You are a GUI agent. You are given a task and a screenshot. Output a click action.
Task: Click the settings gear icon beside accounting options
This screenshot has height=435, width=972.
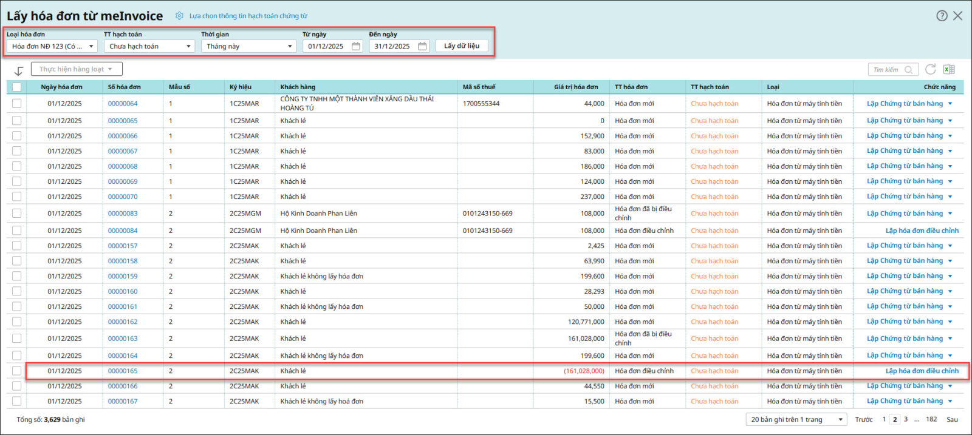[179, 16]
